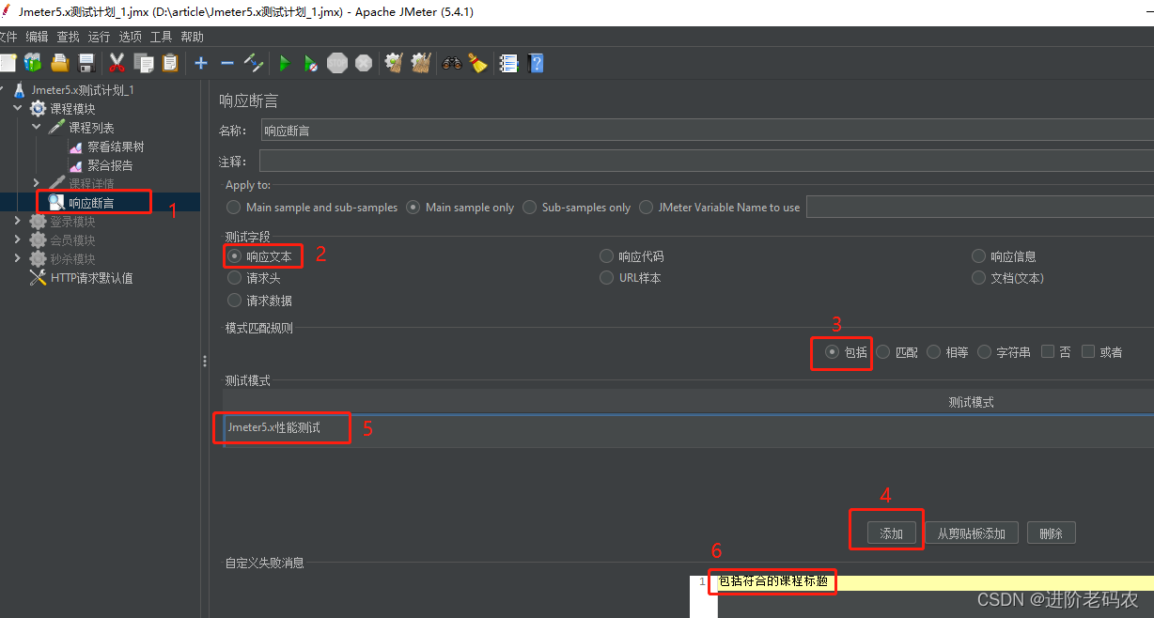Expand the 课程详情 tree node arrow
Screen dimensions: 1154x618
[x=37, y=183]
